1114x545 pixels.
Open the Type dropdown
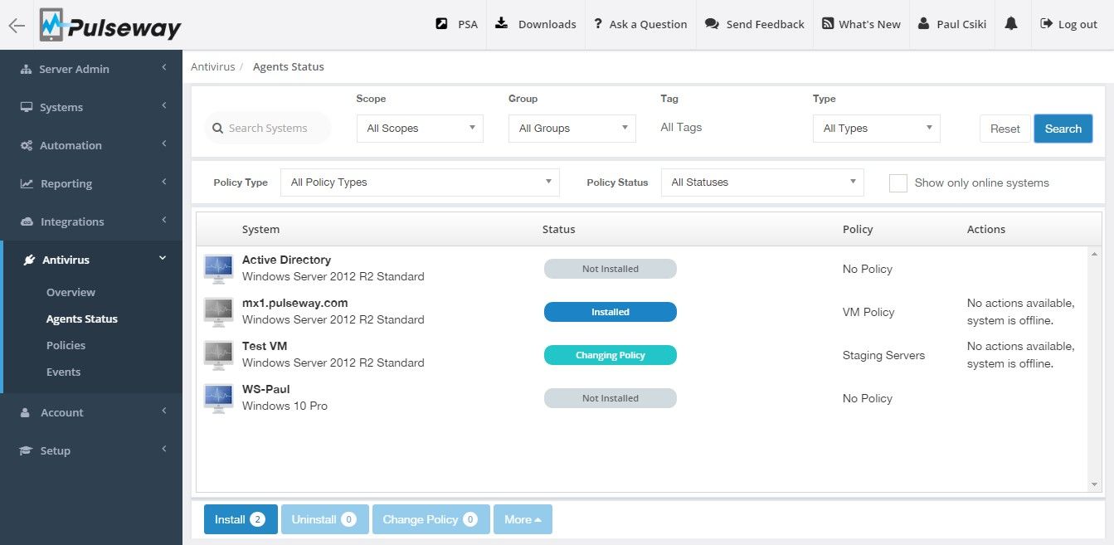pos(877,129)
